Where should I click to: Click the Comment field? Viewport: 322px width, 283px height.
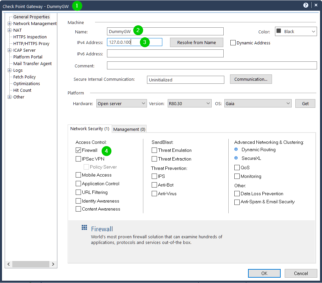pos(212,65)
